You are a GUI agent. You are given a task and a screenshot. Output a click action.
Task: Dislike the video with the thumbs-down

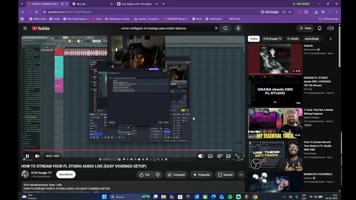pos(158,175)
